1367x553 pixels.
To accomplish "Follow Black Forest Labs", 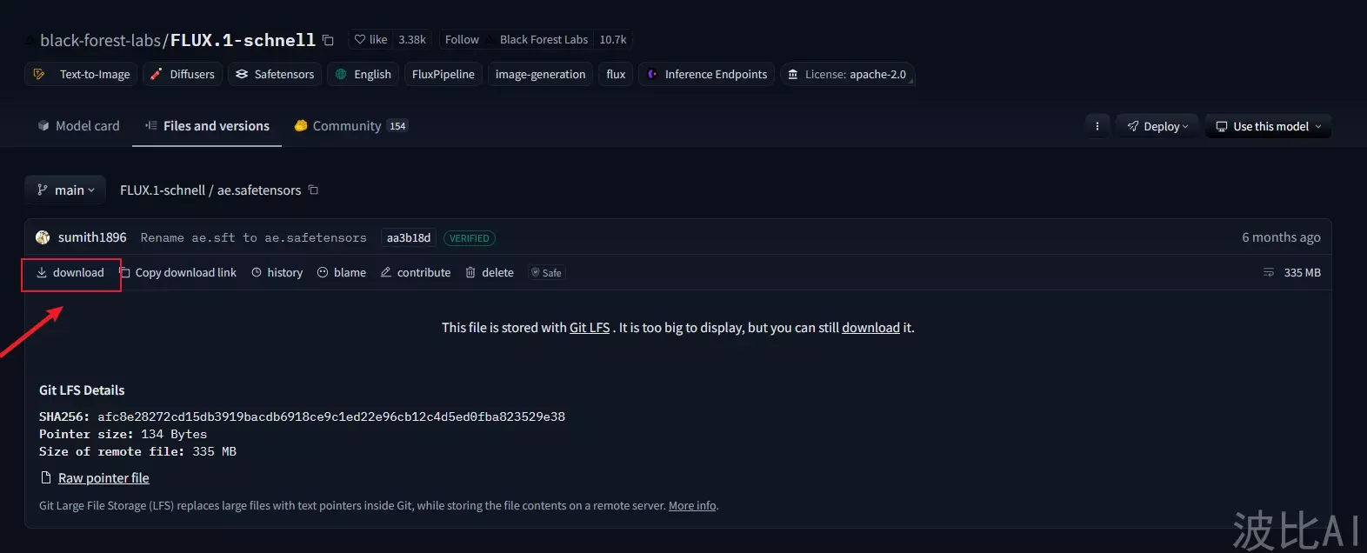I will 462,40.
